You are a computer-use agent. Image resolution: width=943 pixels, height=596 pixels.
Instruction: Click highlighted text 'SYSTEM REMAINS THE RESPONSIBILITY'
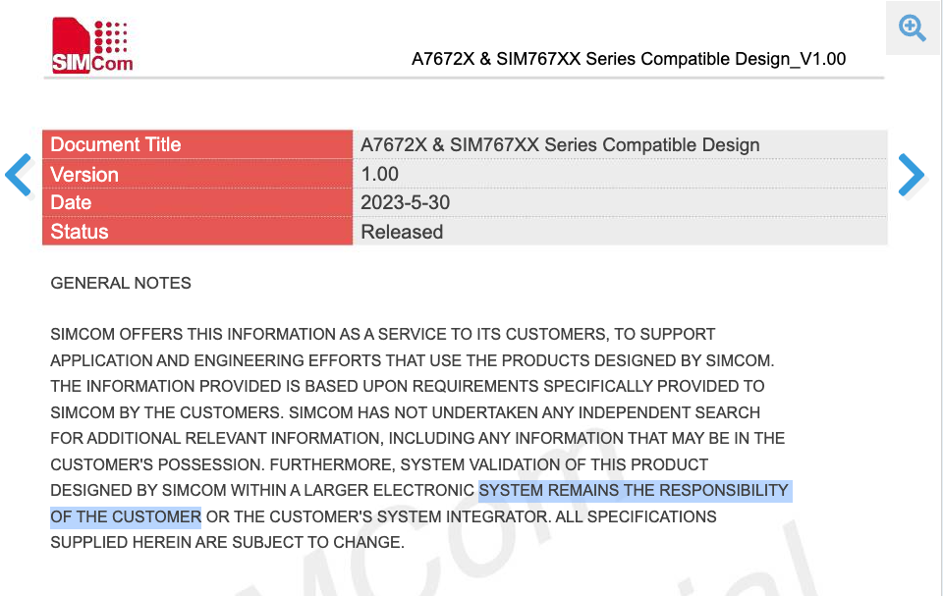pyautogui.click(x=634, y=491)
